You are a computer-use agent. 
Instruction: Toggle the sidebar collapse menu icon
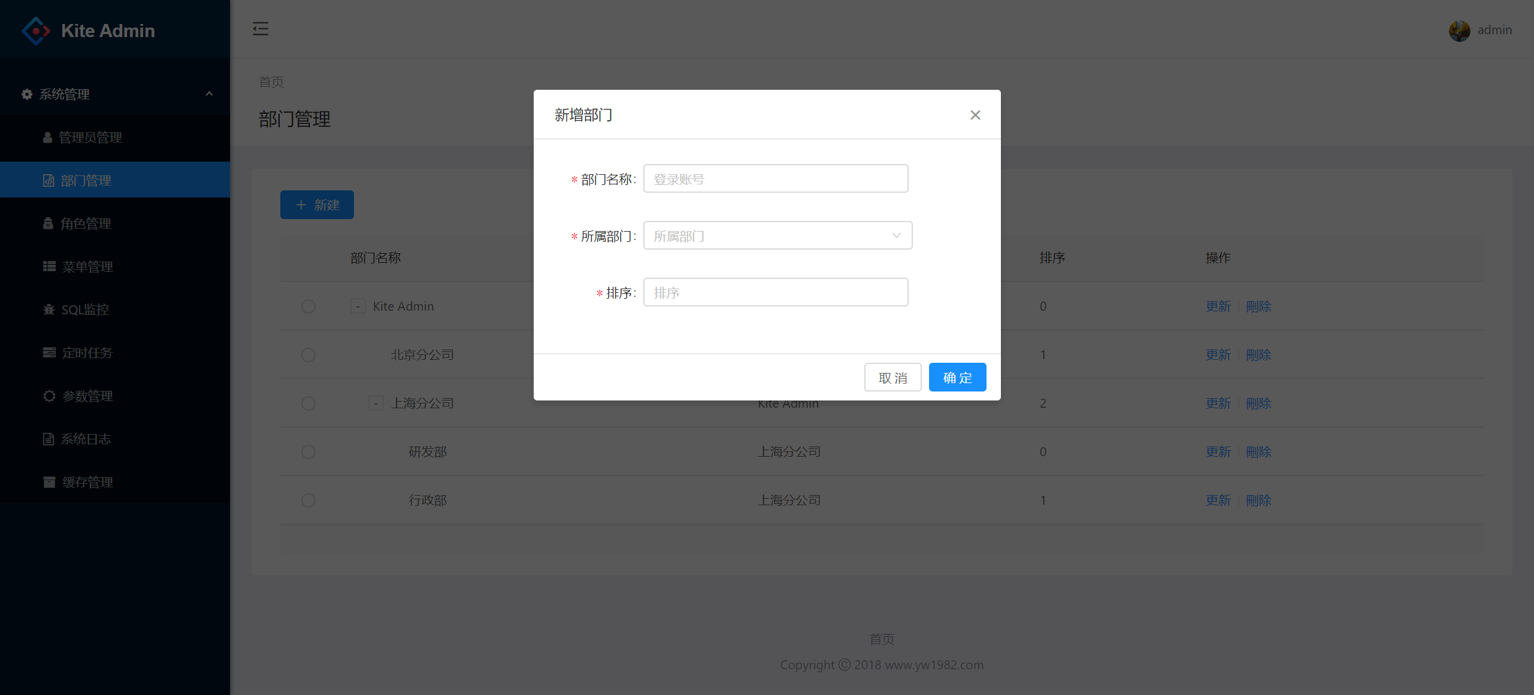[x=261, y=29]
